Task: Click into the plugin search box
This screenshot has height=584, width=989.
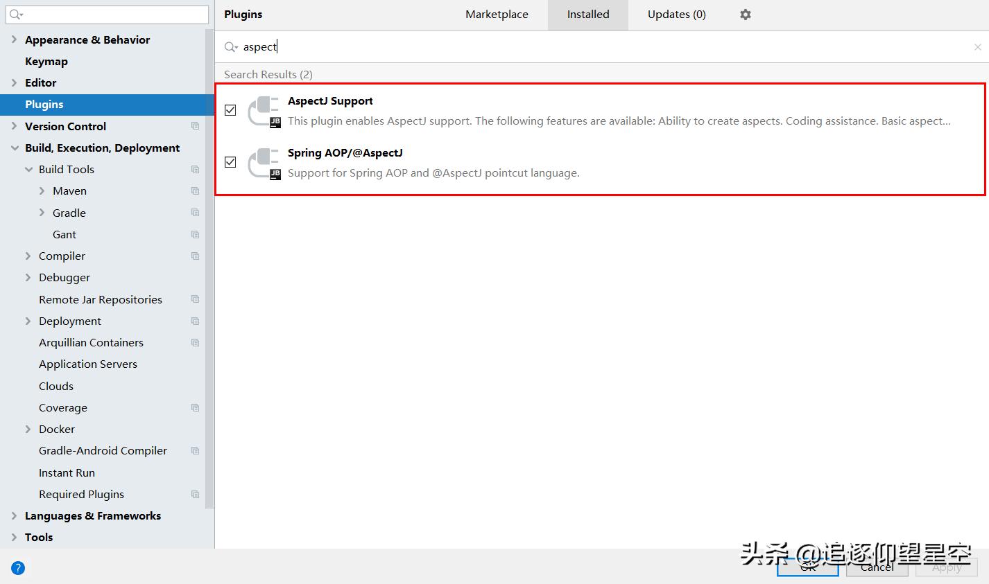Action: (602, 47)
